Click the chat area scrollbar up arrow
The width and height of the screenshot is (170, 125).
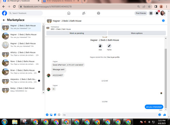pyautogui.click(x=166, y=38)
